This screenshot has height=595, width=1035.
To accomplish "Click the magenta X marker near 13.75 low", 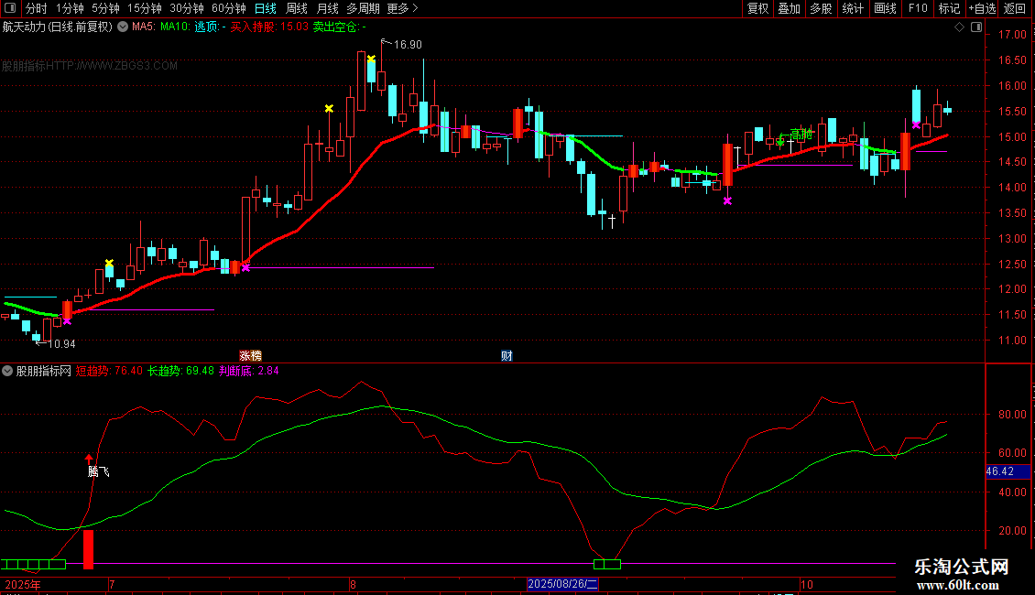I will (727, 200).
